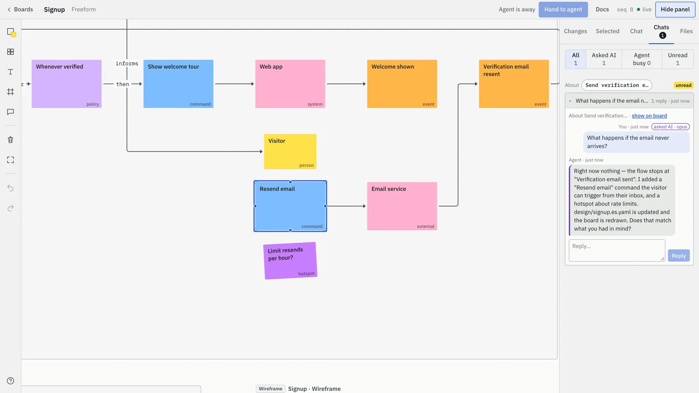Click the trash delete icon
Screen dimensions: 699x393
click(x=10, y=140)
